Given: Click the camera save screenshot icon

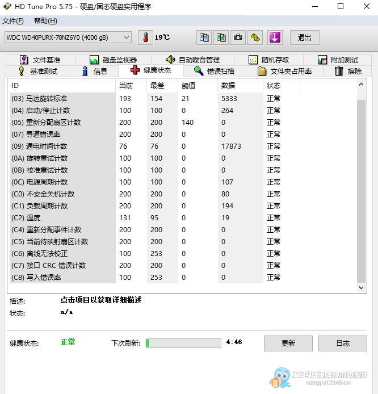Looking at the screenshot, I should click(239, 37).
